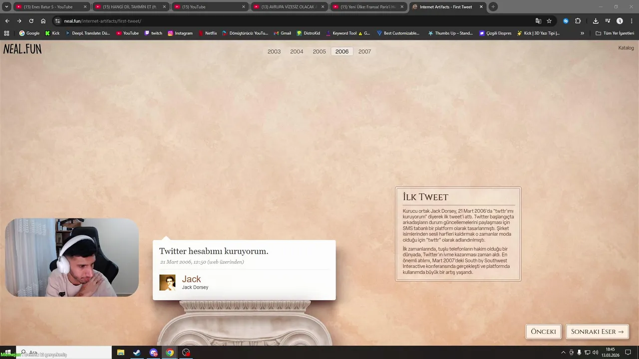Click the tweet text "Twitter hesabımı kuruyorum."
639x359 pixels.
click(214, 251)
